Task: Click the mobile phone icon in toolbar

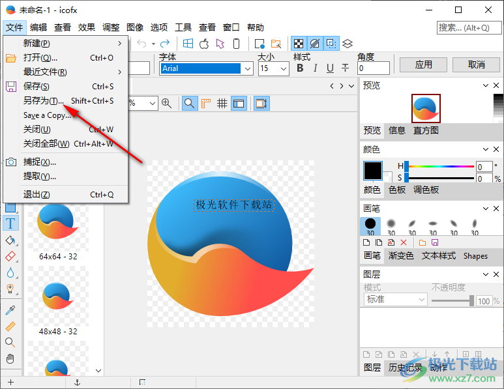Action: (x=236, y=44)
